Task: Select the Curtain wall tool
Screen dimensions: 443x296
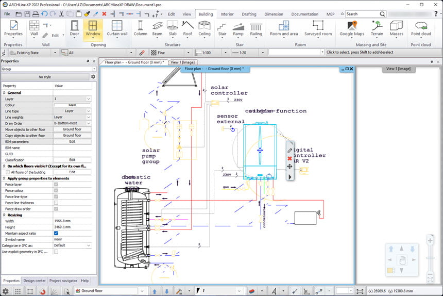Action: point(117,29)
